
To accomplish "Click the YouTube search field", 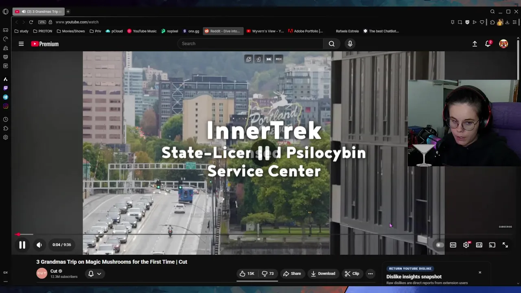I will (250, 44).
